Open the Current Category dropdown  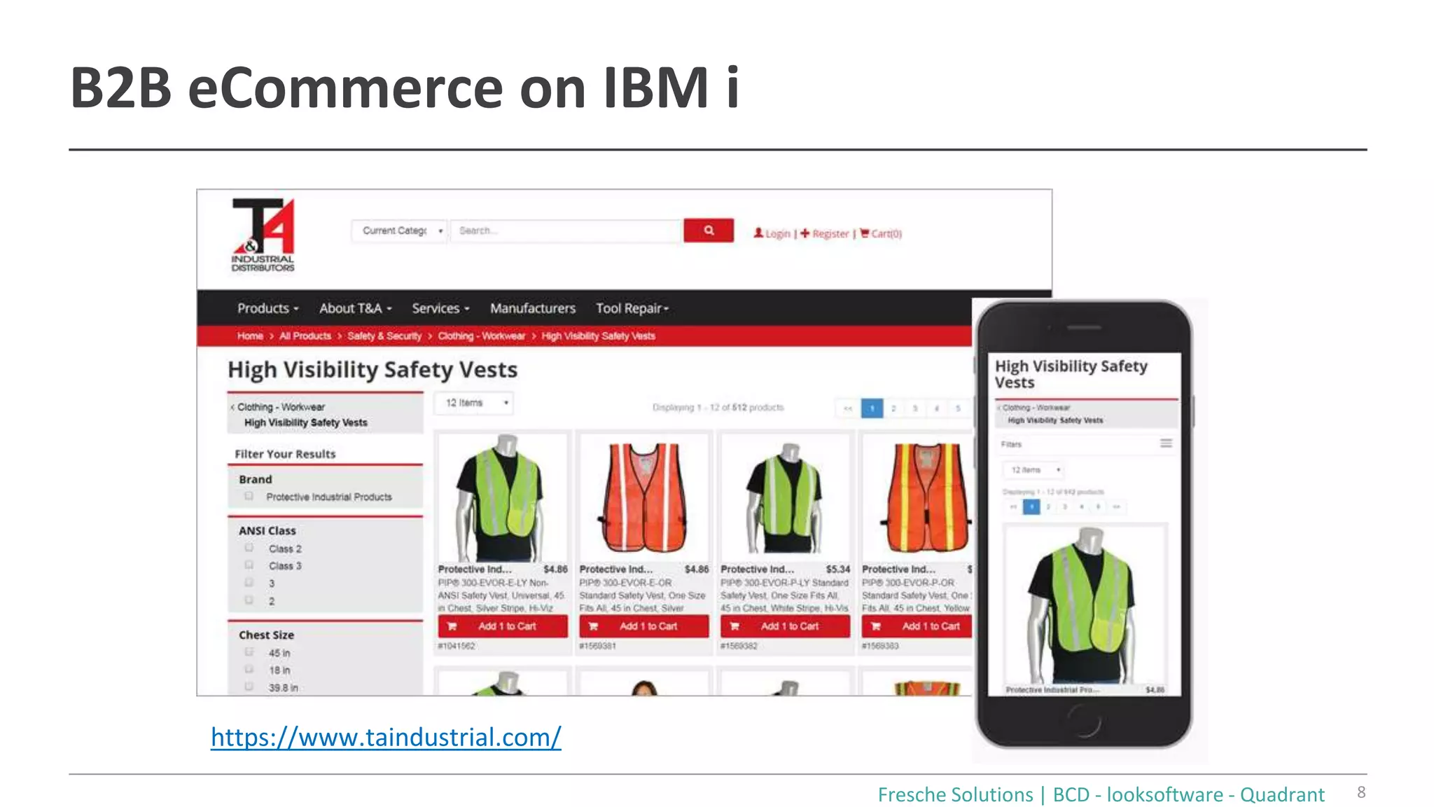pos(399,230)
